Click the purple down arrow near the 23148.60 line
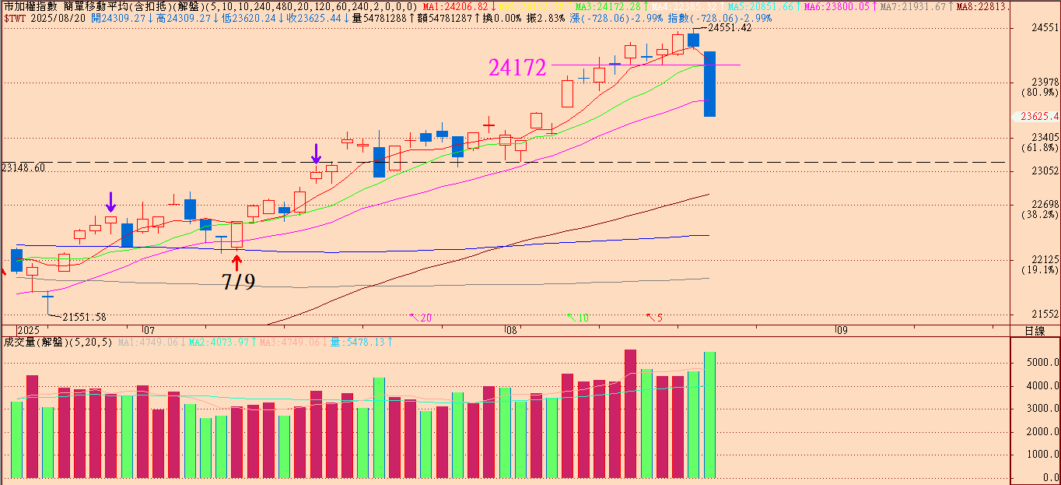Image resolution: width=1061 pixels, height=485 pixels. [x=316, y=153]
